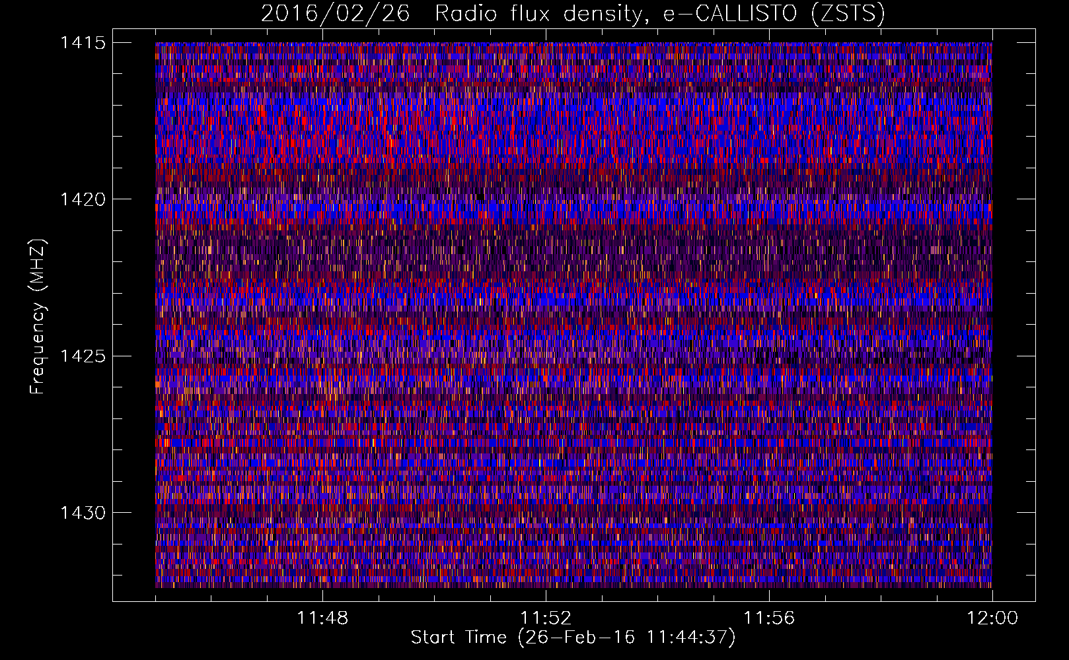Click the 12:00 time axis label
The width and height of the screenshot is (1069, 660).
(x=992, y=618)
